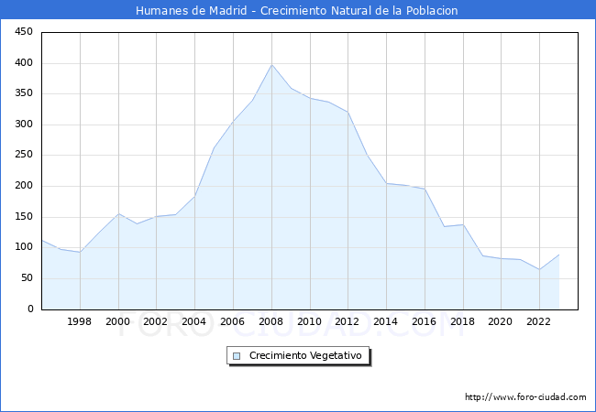Screen dimensions: 596x412
Task: Click the x-axis year label 1998
Action: 79,321
